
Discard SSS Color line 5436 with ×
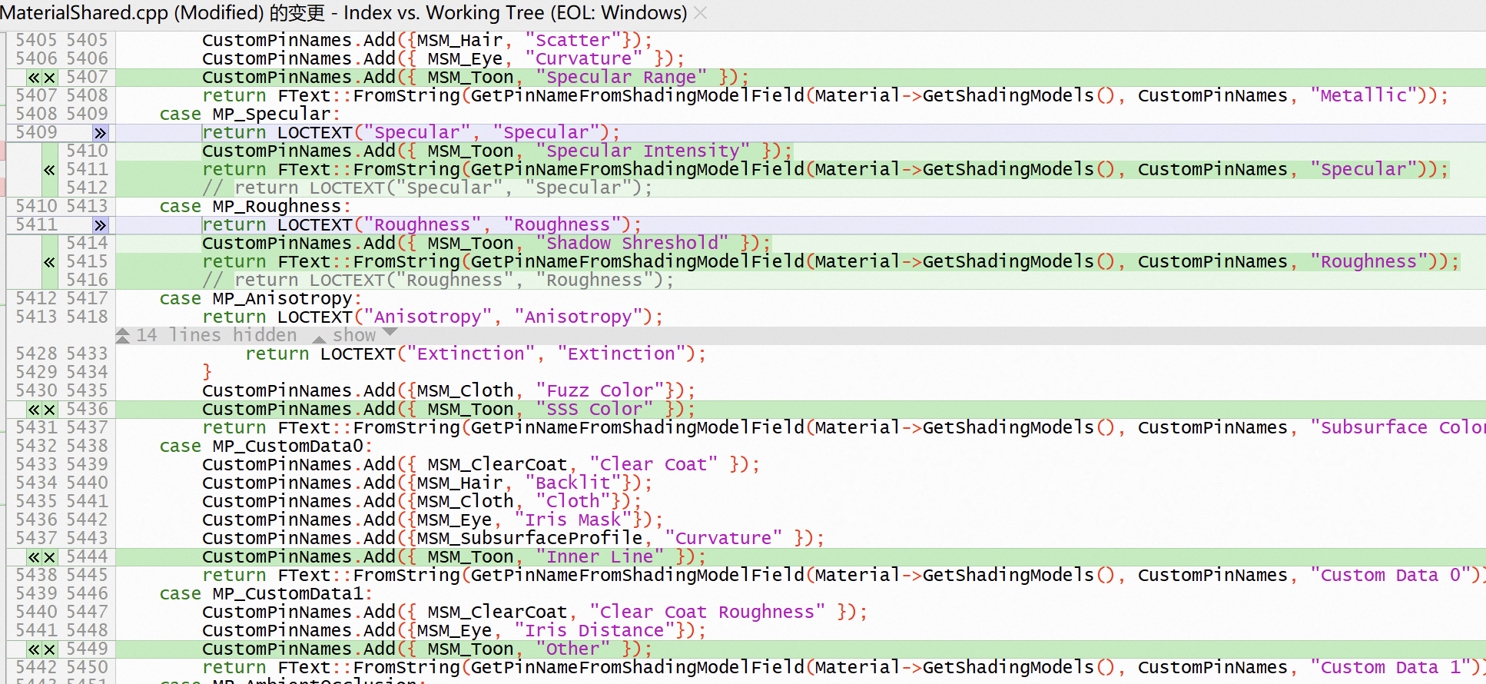click(50, 410)
